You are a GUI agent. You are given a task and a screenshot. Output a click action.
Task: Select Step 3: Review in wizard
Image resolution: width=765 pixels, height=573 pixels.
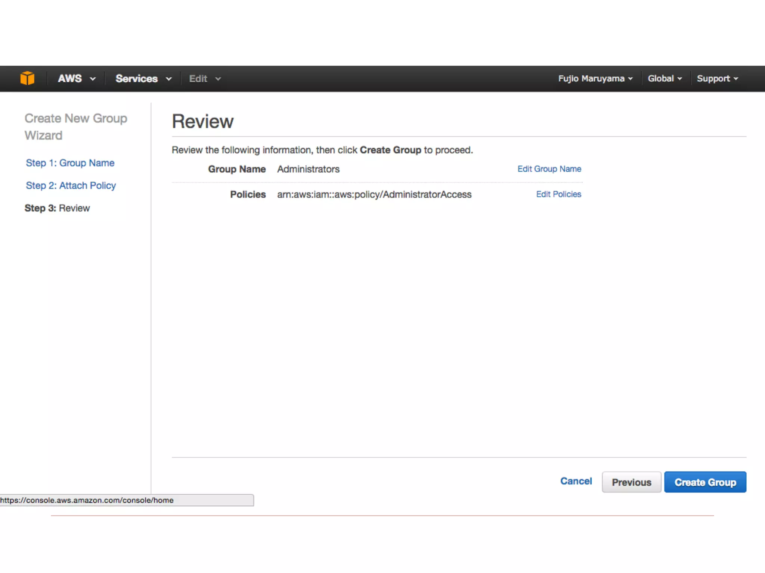[57, 208]
